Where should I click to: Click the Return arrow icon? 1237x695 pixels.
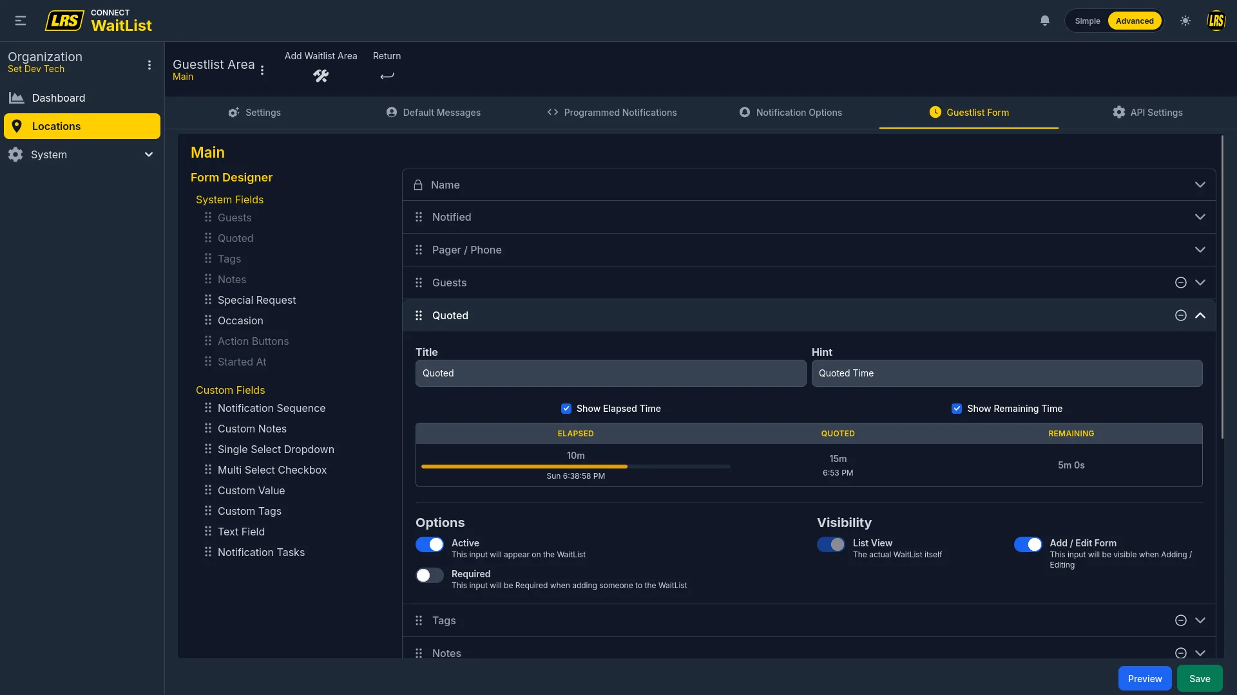click(x=387, y=76)
